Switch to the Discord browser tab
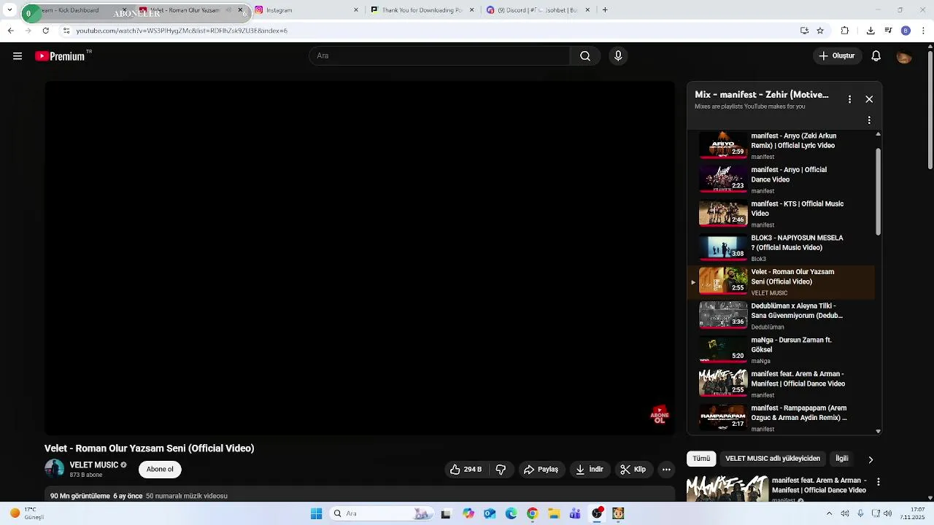Viewport: 934px width, 525px height. 539,10
